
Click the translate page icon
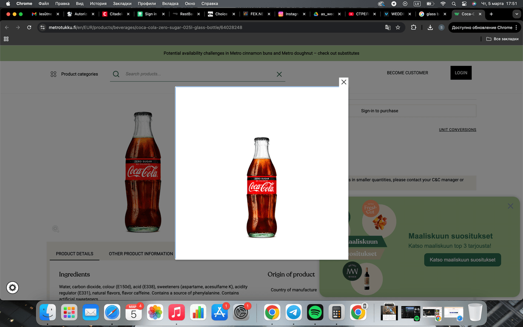pyautogui.click(x=388, y=28)
